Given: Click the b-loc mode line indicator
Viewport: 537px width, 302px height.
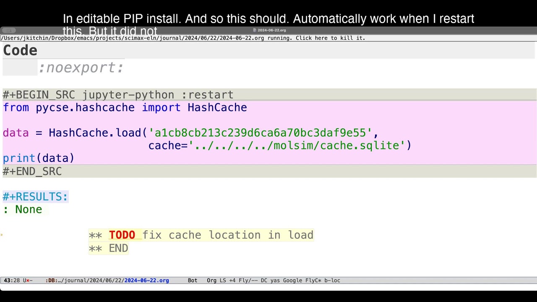Looking at the screenshot, I should (332, 281).
